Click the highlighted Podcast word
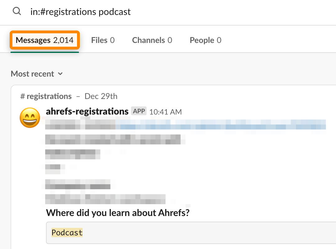The image size is (336, 249). pyautogui.click(x=67, y=233)
